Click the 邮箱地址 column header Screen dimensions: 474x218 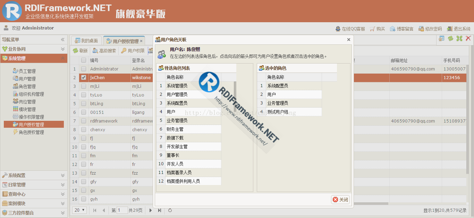(x=415, y=60)
